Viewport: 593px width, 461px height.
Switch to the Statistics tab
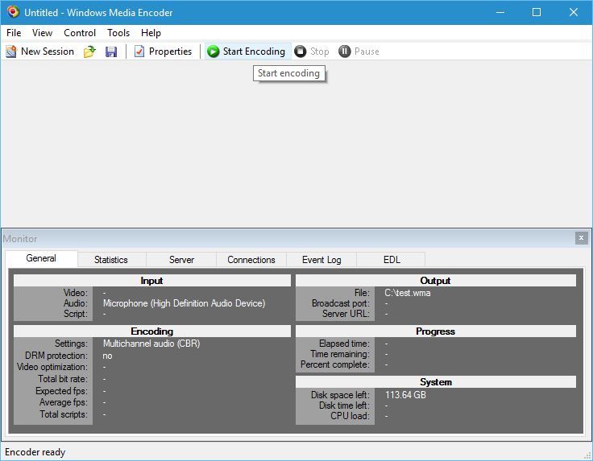pyautogui.click(x=111, y=260)
